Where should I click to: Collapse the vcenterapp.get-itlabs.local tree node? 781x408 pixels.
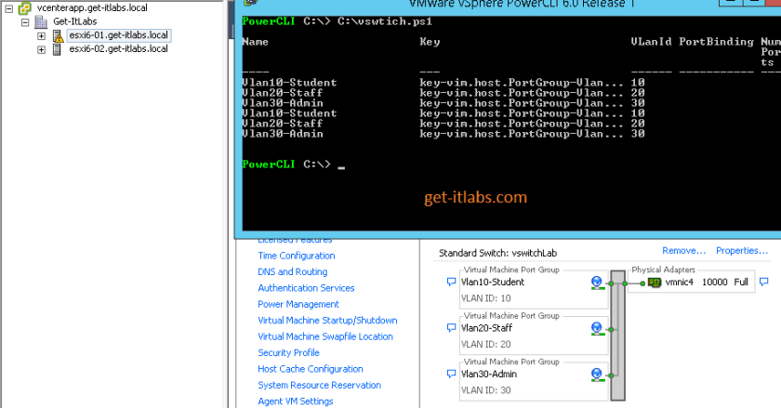point(9,8)
